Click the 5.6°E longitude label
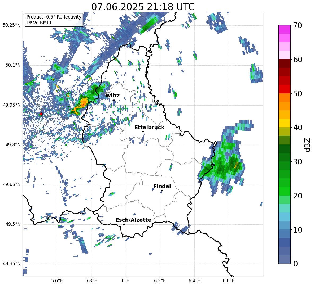The image size is (314, 286). pyautogui.click(x=57, y=281)
